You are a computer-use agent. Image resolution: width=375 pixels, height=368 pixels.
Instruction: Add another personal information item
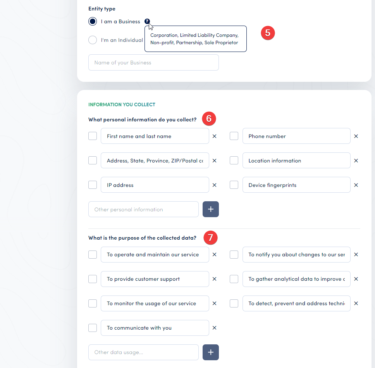click(x=210, y=209)
